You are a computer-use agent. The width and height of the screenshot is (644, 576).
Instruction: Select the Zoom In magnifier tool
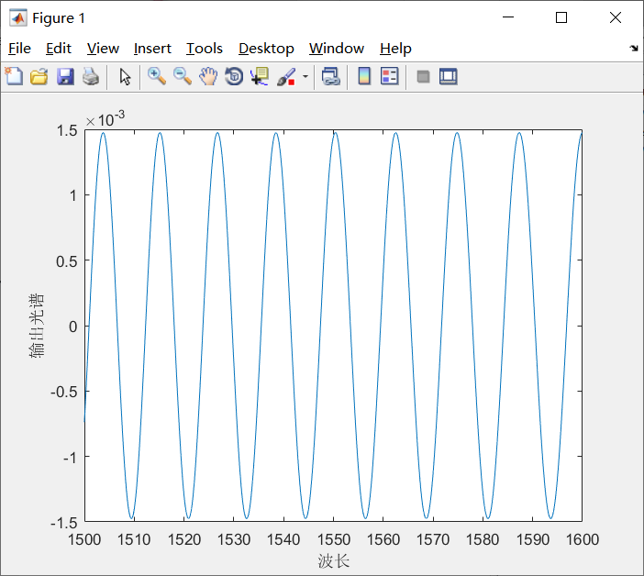click(157, 77)
